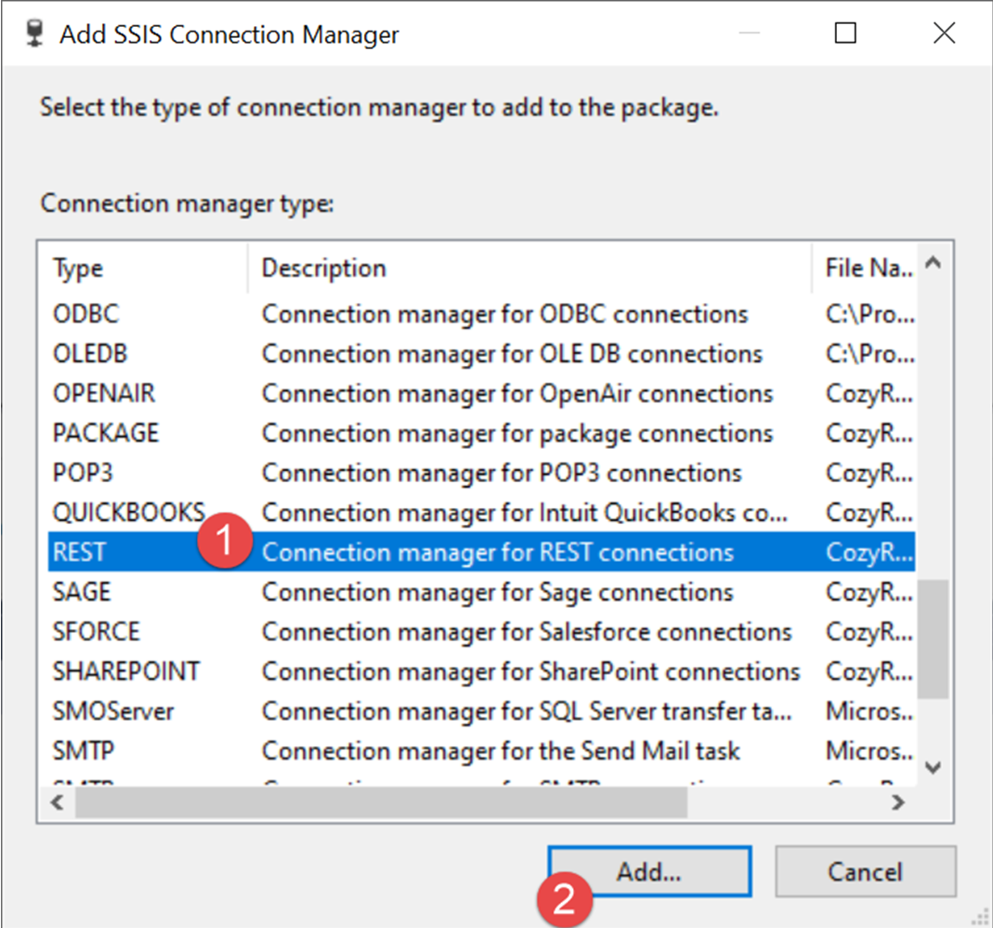Viewport: 993px width, 928px height.
Task: Select SMTP Send Mail task connection
Action: click(84, 751)
